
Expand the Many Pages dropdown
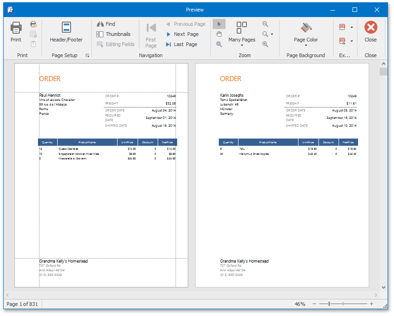coord(241,46)
